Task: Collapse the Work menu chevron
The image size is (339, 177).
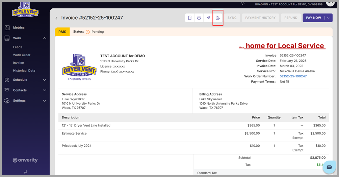Action: coord(45,38)
